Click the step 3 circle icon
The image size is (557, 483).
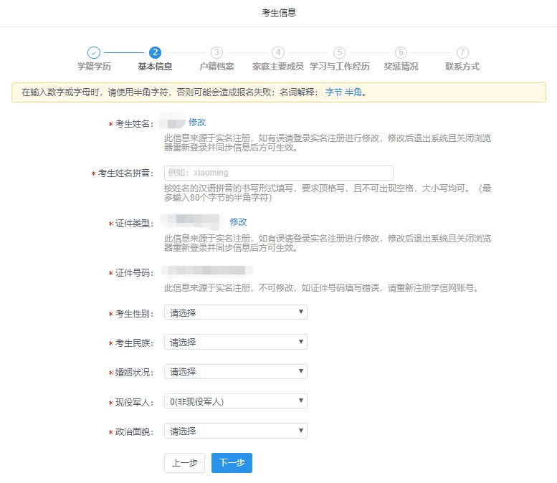[x=216, y=52]
